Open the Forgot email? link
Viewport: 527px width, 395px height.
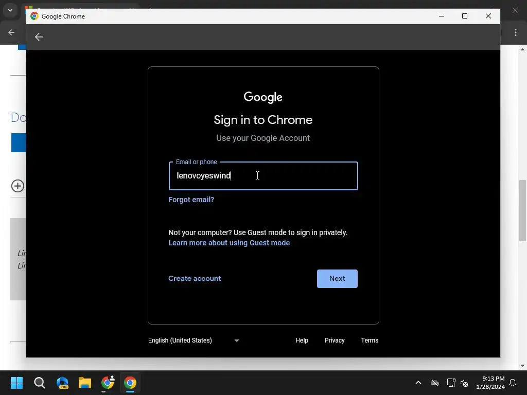click(x=191, y=200)
